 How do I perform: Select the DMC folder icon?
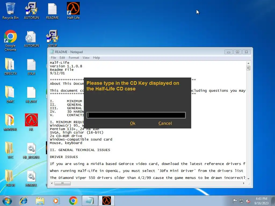10,95
